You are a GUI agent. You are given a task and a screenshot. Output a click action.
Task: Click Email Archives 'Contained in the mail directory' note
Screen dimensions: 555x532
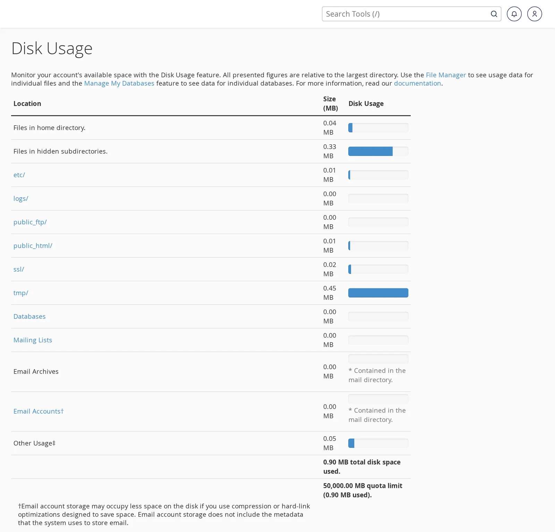pos(377,375)
